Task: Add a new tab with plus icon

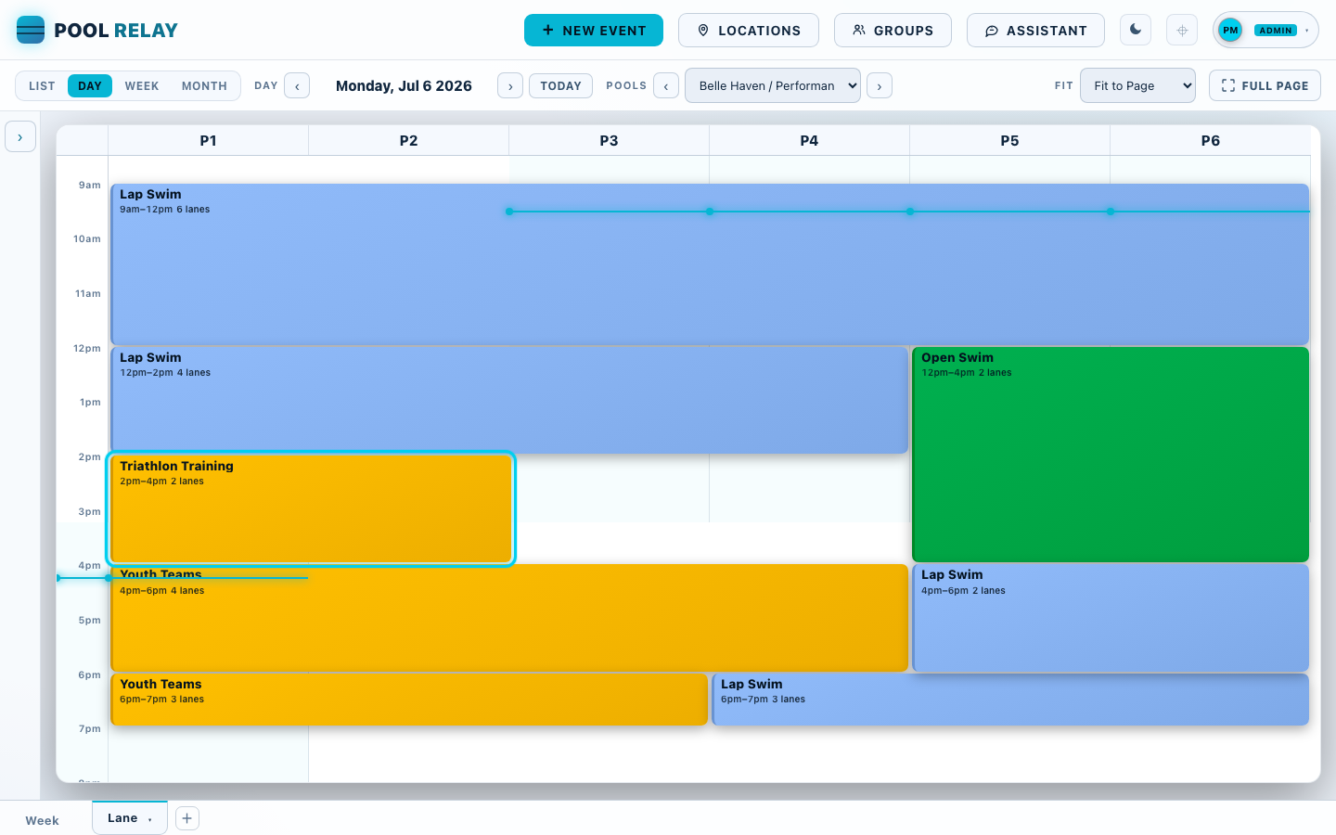Action: [187, 818]
